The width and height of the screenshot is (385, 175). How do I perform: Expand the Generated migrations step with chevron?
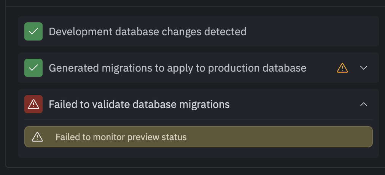click(x=364, y=68)
